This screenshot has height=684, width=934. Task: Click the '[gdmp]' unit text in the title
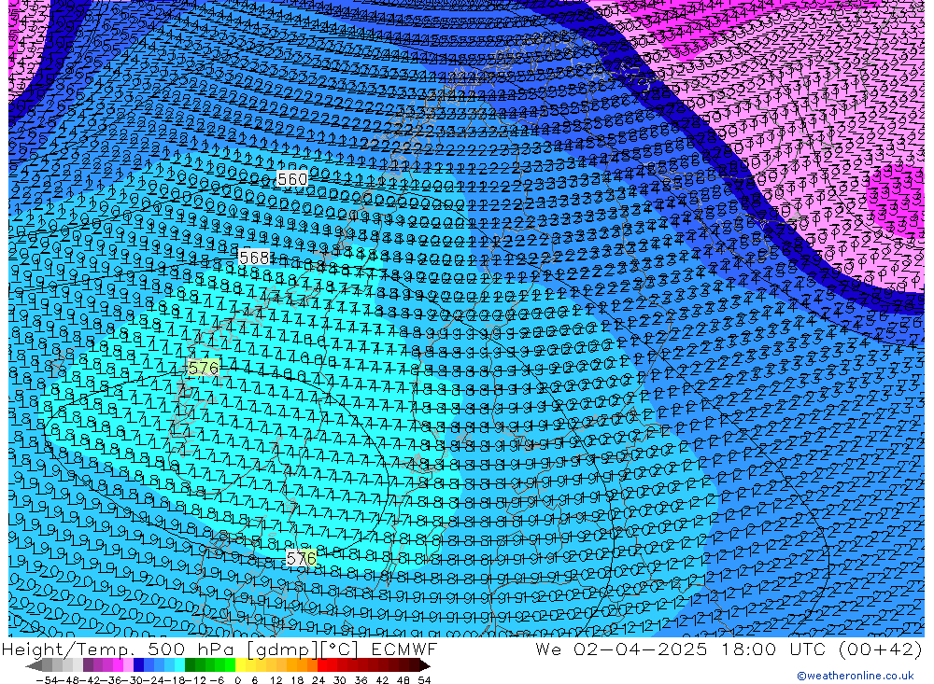point(282,649)
